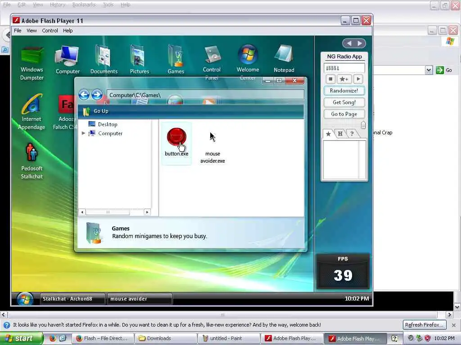Click the FPS counter gadget
This screenshot has height=345, width=461.
pyautogui.click(x=343, y=271)
